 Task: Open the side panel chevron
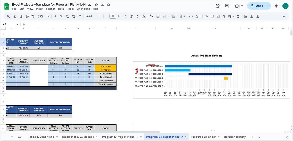click(x=287, y=137)
